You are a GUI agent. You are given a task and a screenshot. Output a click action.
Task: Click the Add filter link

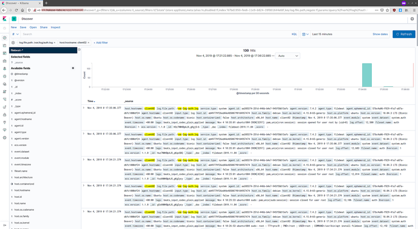101,43
